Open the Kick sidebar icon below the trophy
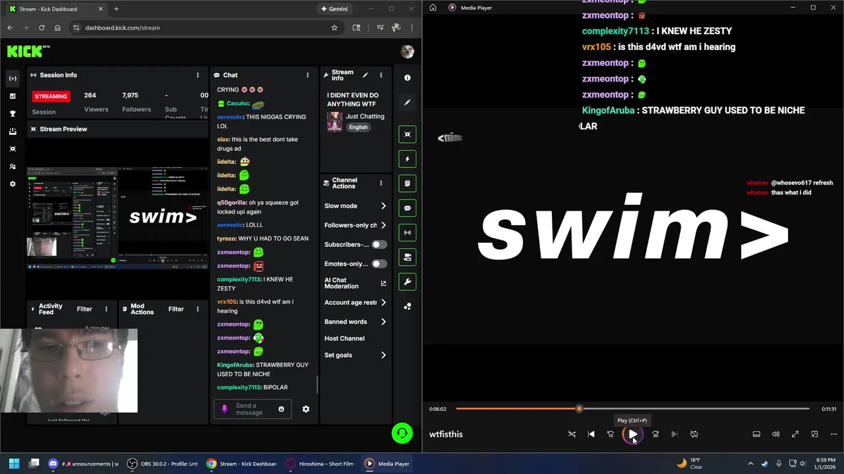844x474 pixels. point(13,132)
